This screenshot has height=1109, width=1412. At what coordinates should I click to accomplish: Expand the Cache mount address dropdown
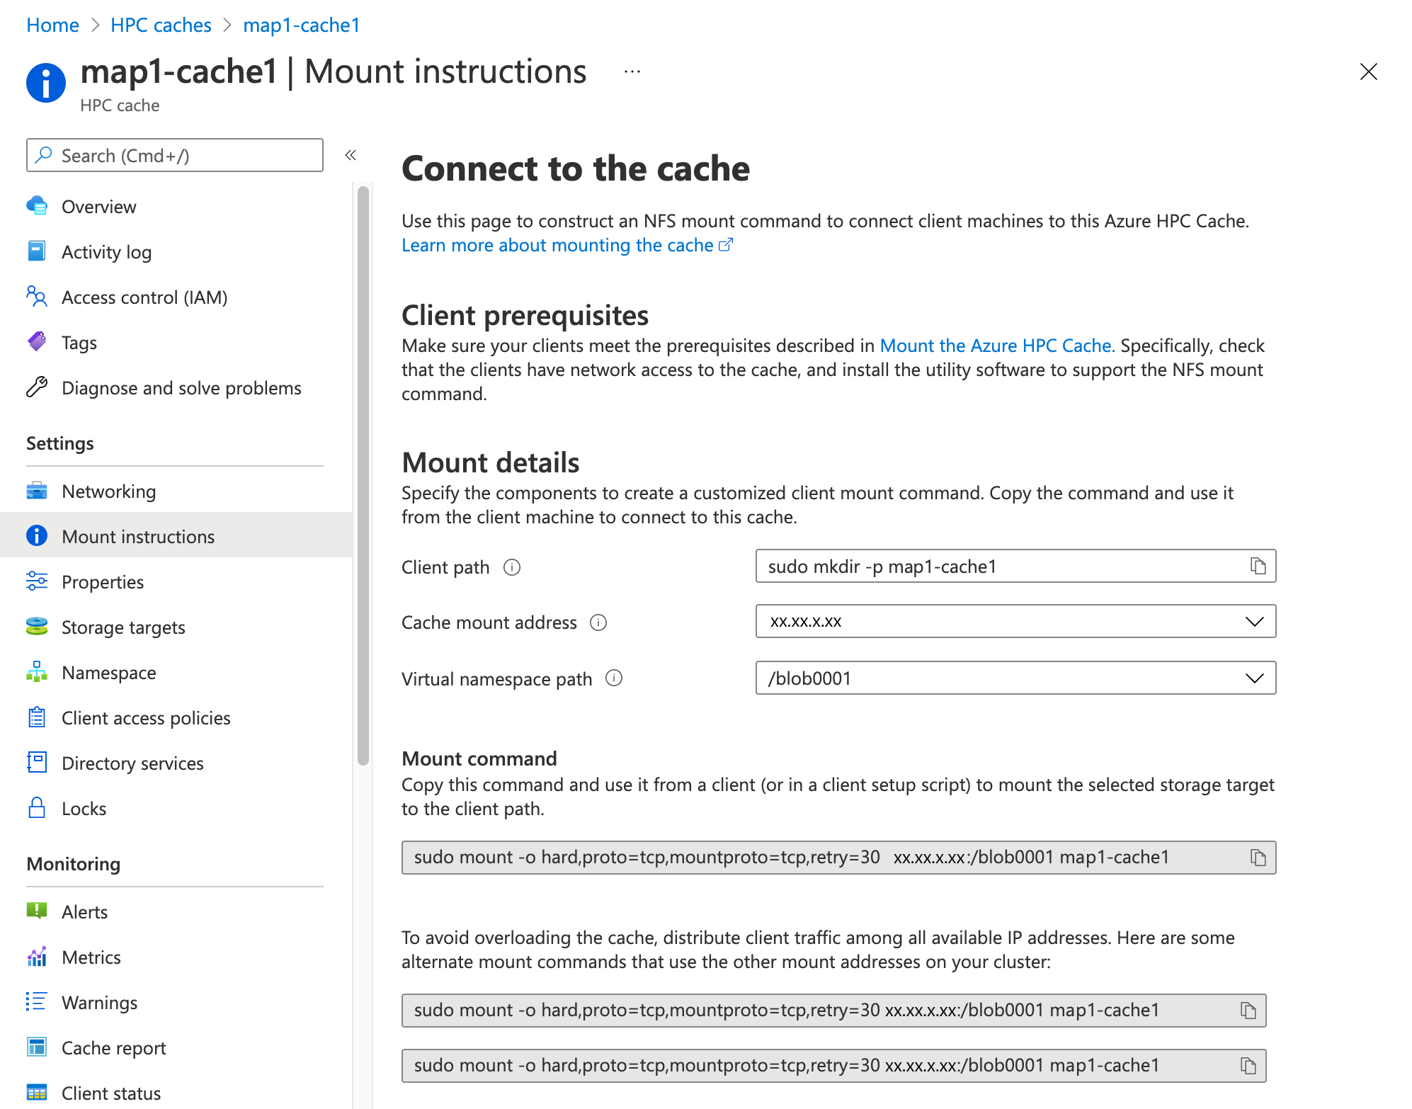(x=1258, y=621)
